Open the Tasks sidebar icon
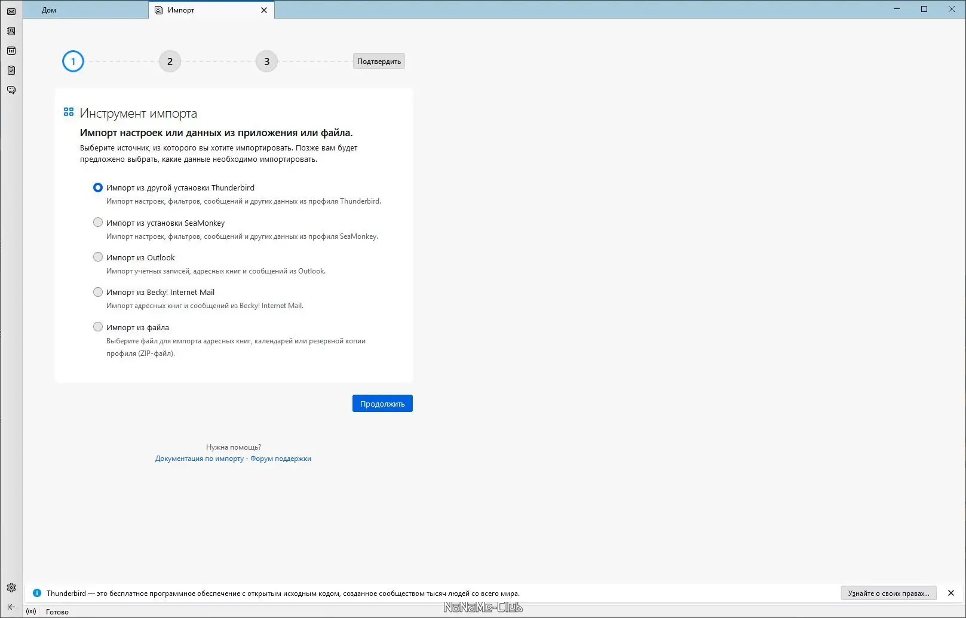 (11, 70)
